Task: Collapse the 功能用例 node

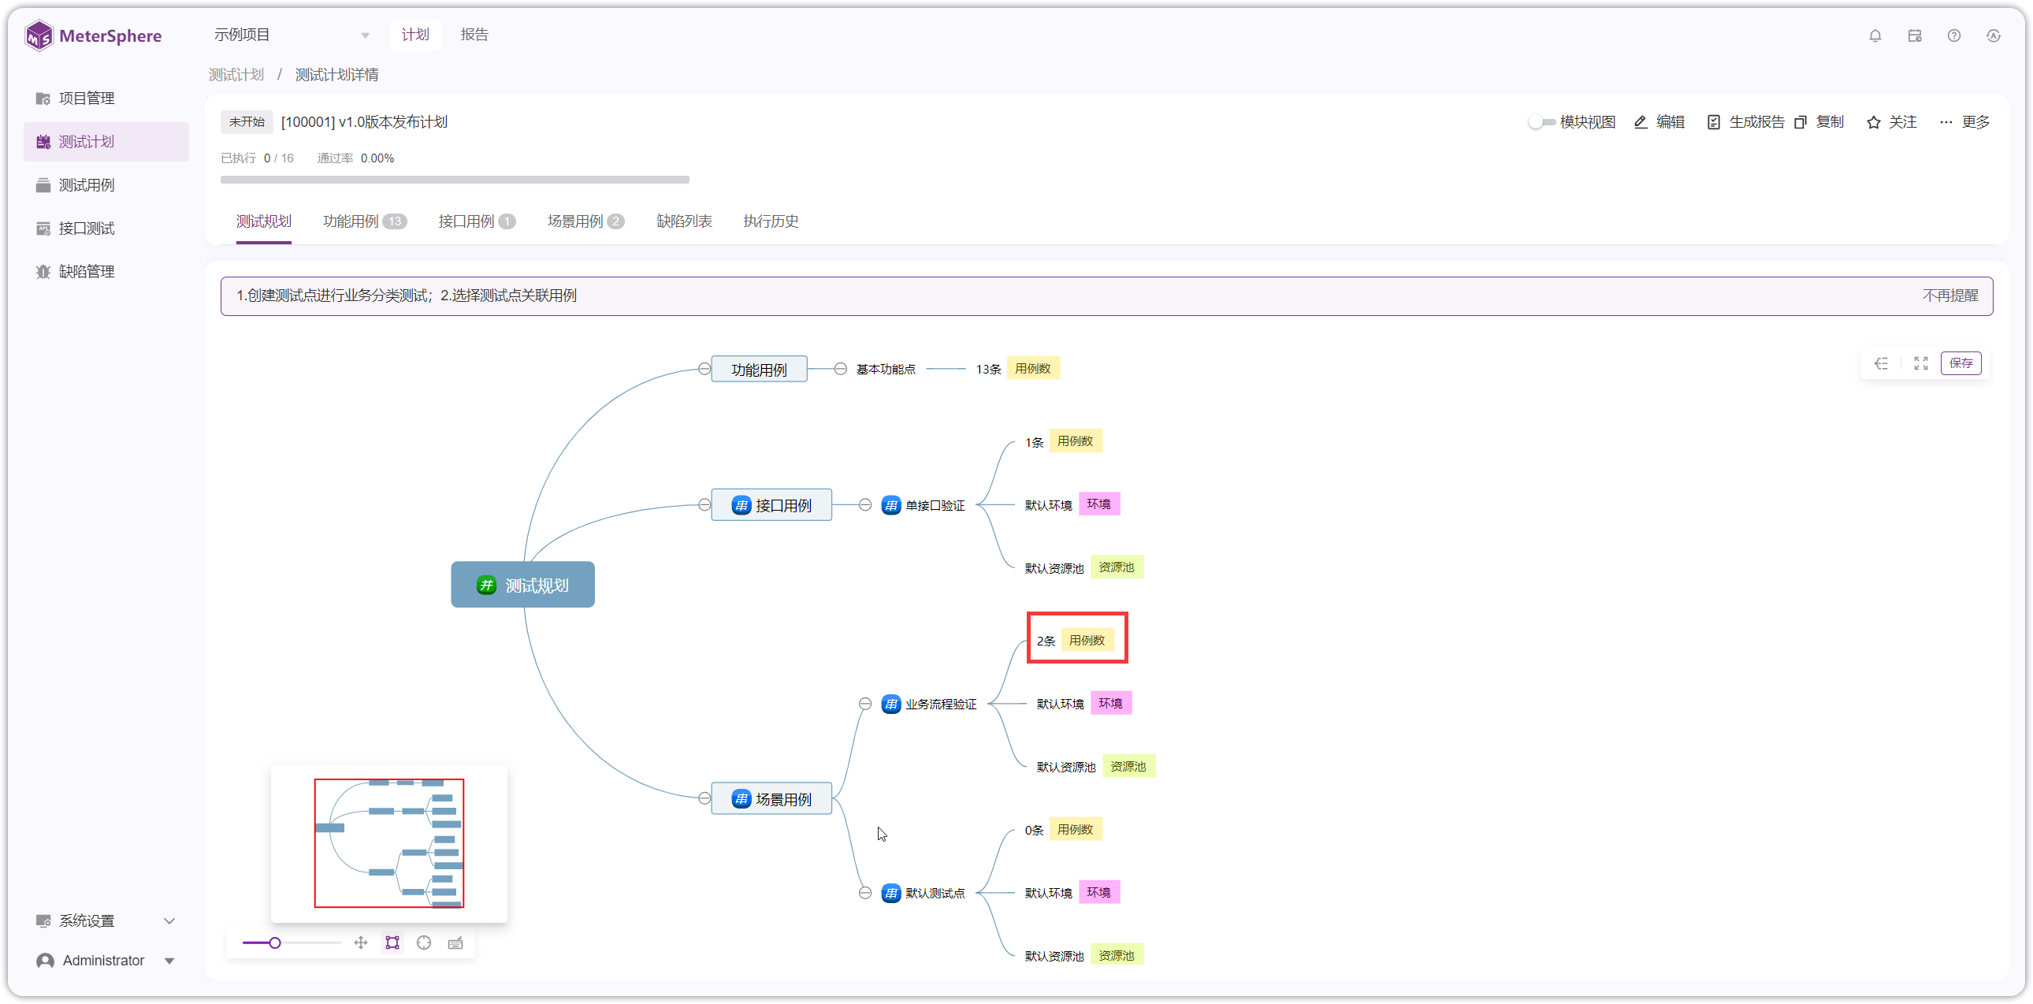Action: (x=704, y=369)
